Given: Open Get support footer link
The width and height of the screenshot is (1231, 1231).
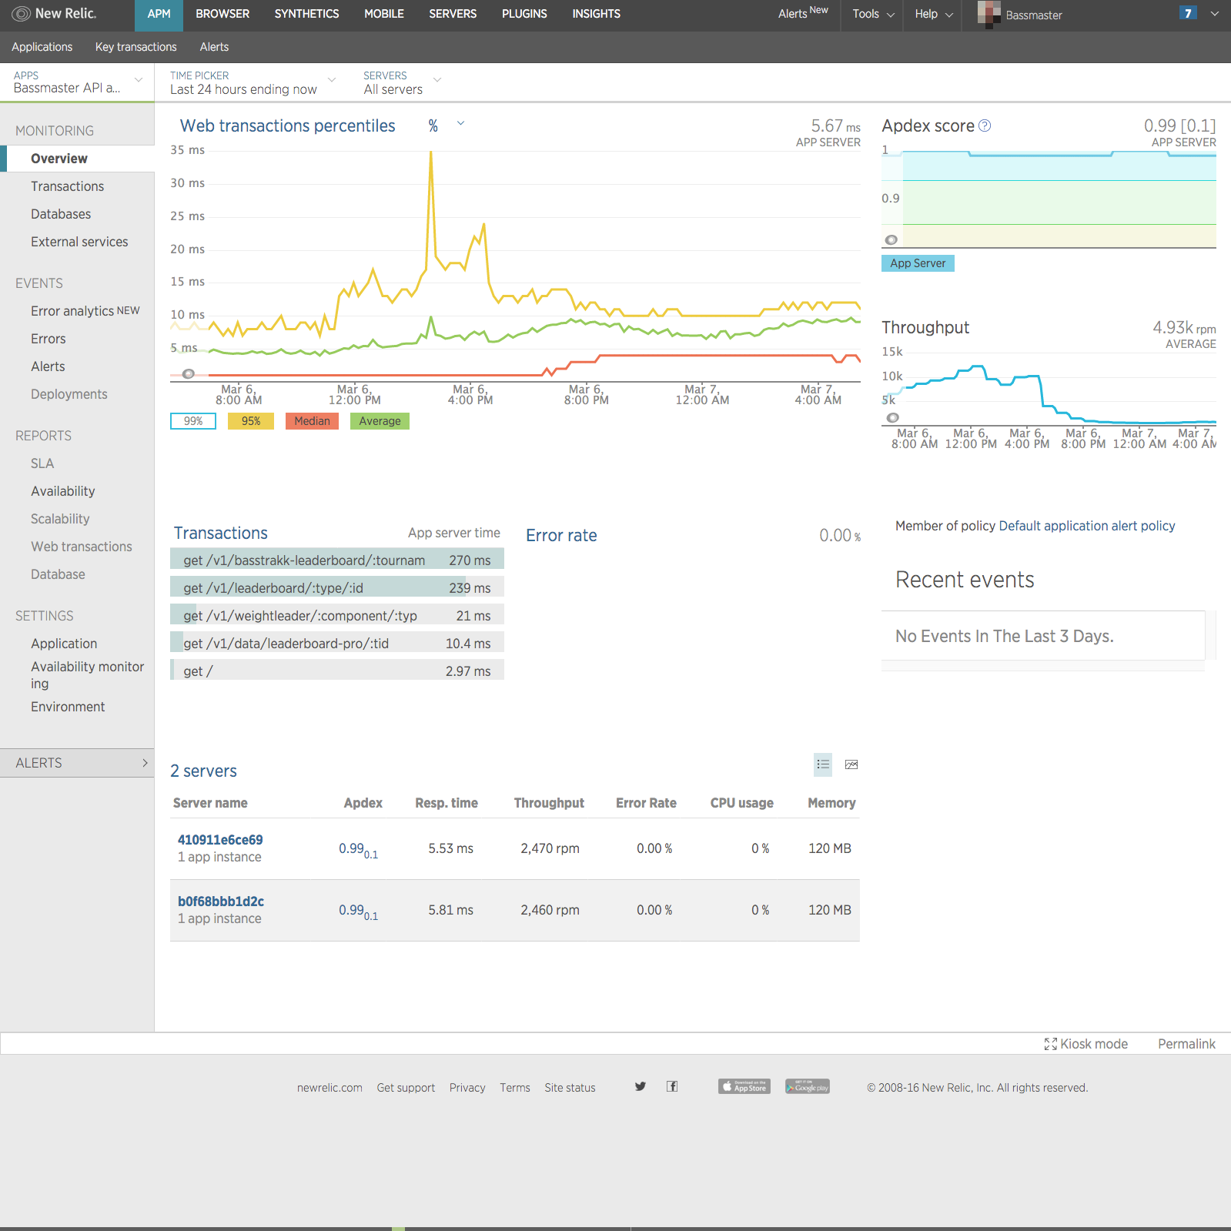Looking at the screenshot, I should pyautogui.click(x=406, y=1088).
